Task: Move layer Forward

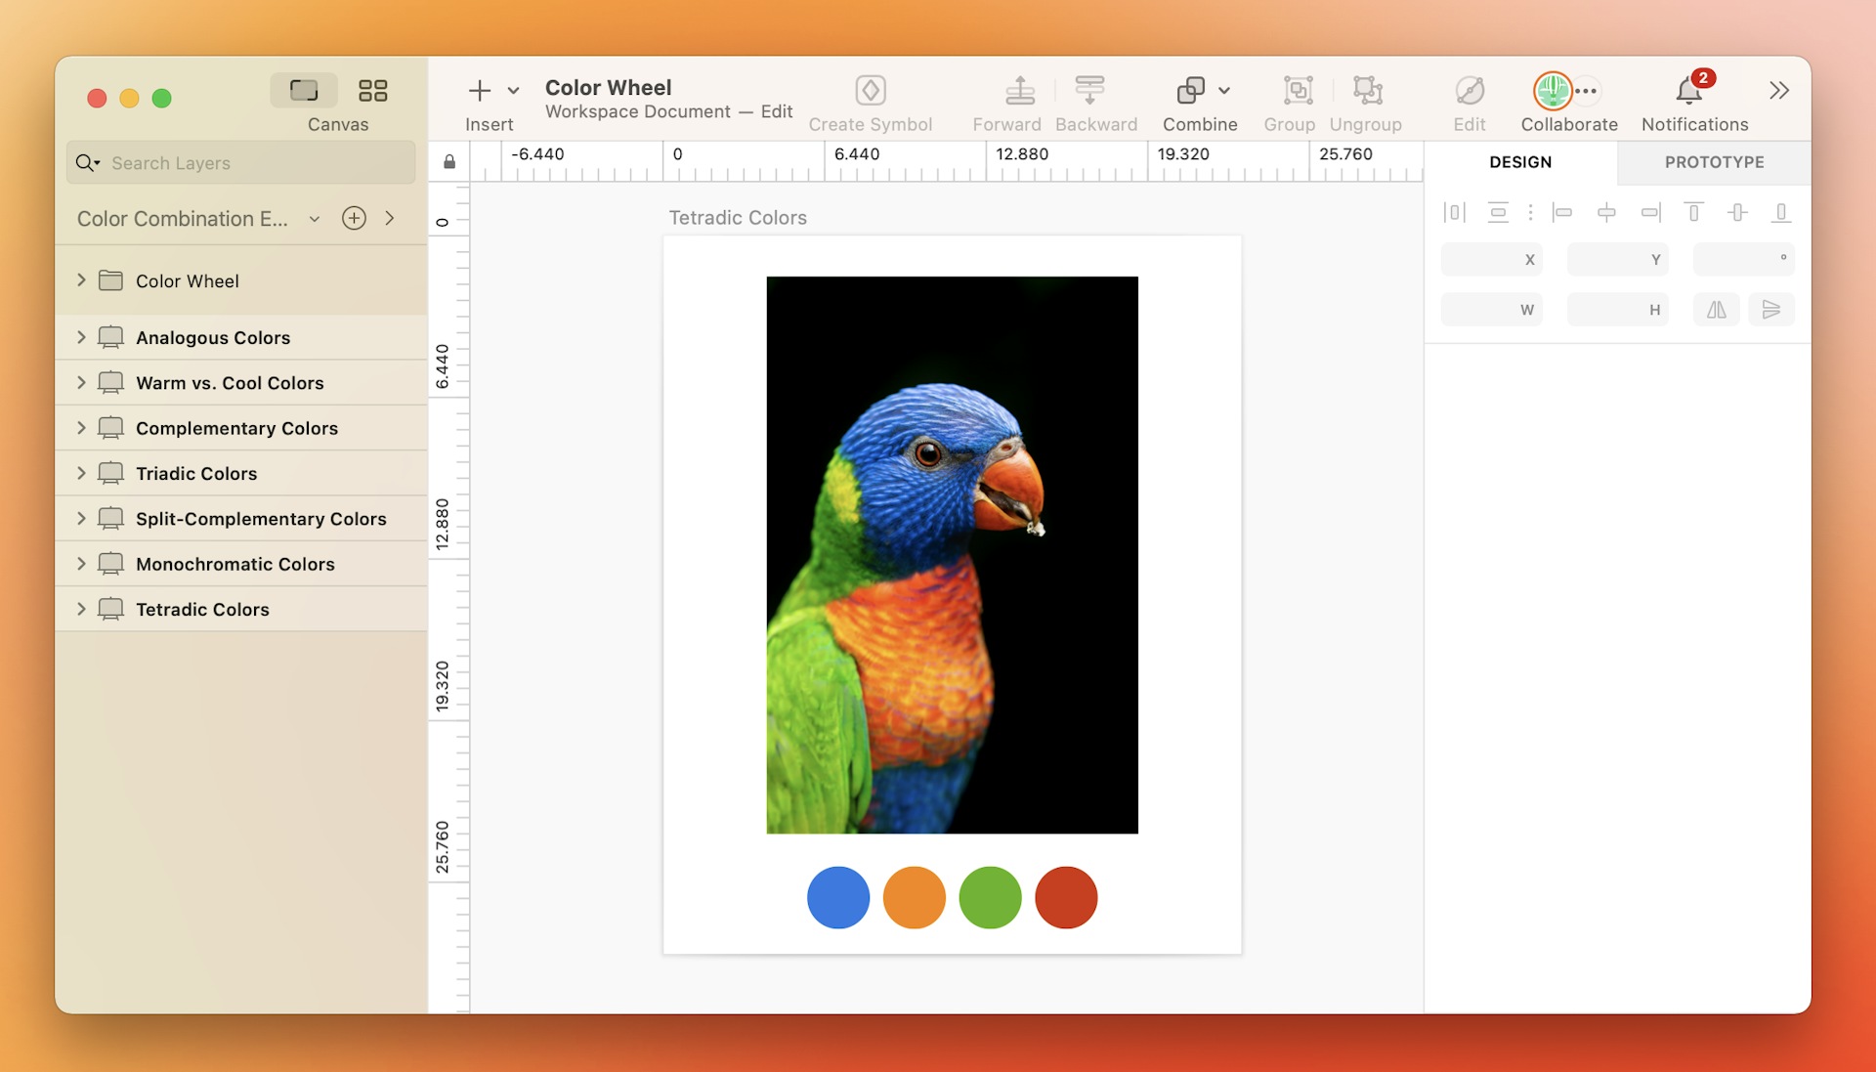Action: pos(1019,91)
